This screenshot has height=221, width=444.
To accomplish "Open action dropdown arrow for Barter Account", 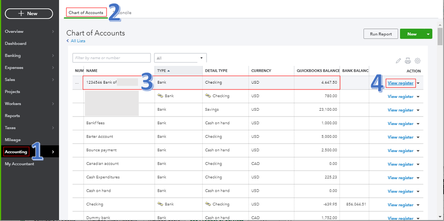I will tap(418, 137).
